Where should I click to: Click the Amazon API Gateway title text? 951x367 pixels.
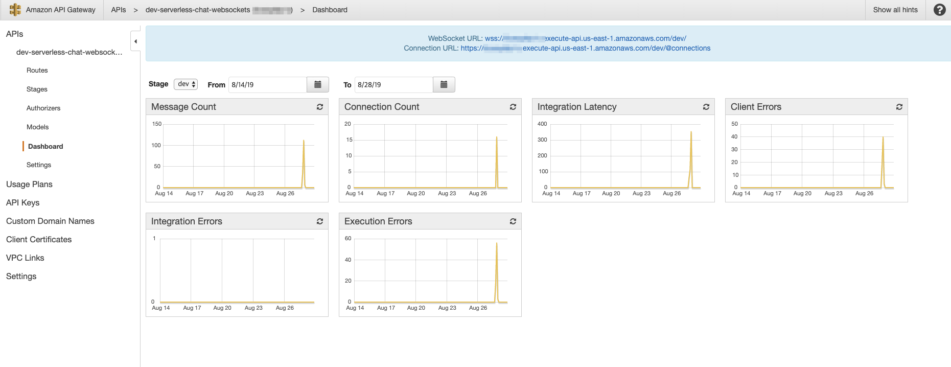61,10
